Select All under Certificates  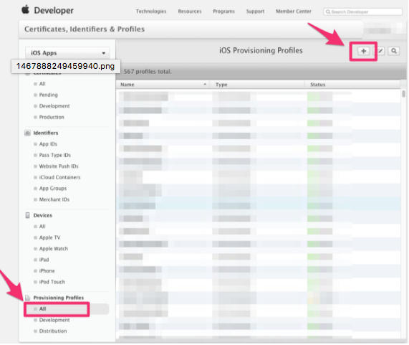coord(42,84)
